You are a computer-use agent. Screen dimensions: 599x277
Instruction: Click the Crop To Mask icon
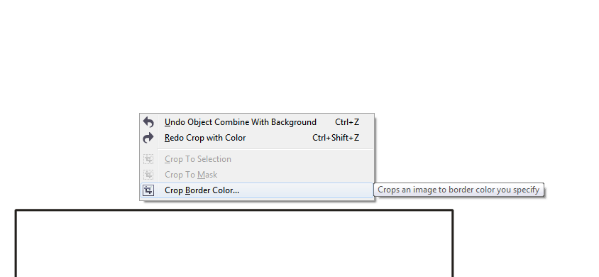pyautogui.click(x=148, y=175)
